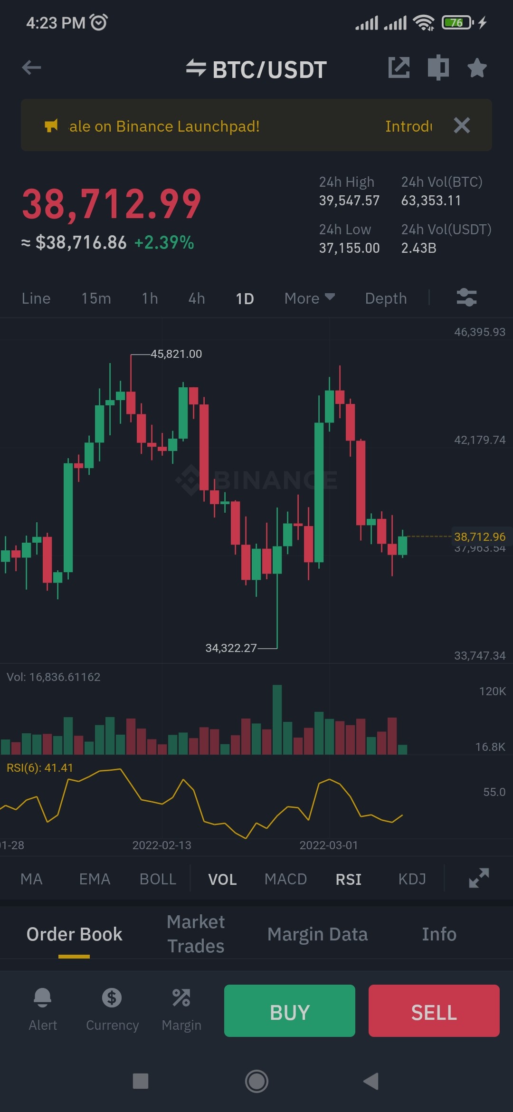This screenshot has height=1112, width=513.
Task: Open the share chart icon
Action: pyautogui.click(x=399, y=67)
